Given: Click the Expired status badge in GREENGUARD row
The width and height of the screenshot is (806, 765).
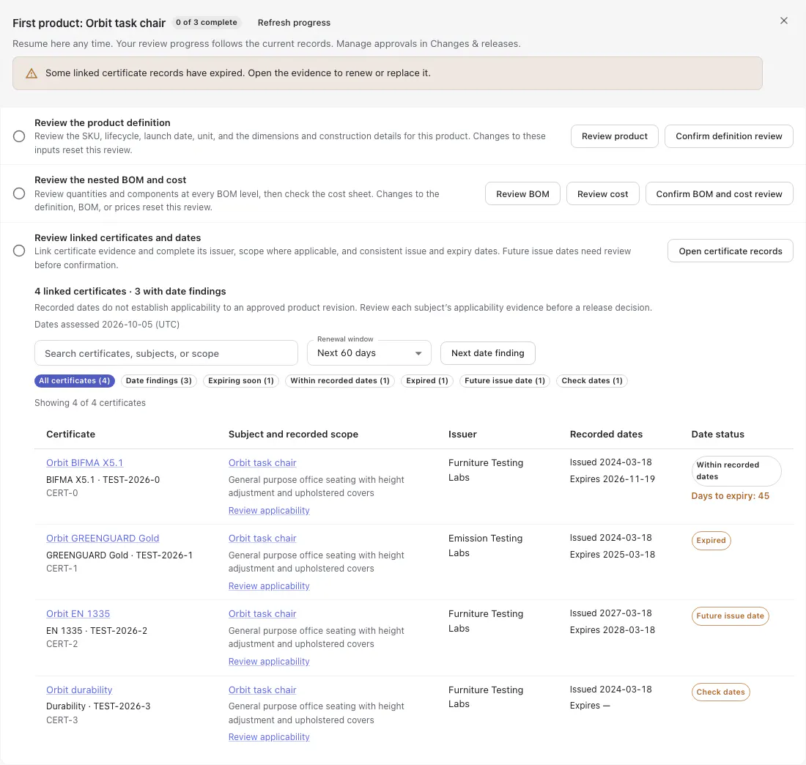Looking at the screenshot, I should pos(711,541).
